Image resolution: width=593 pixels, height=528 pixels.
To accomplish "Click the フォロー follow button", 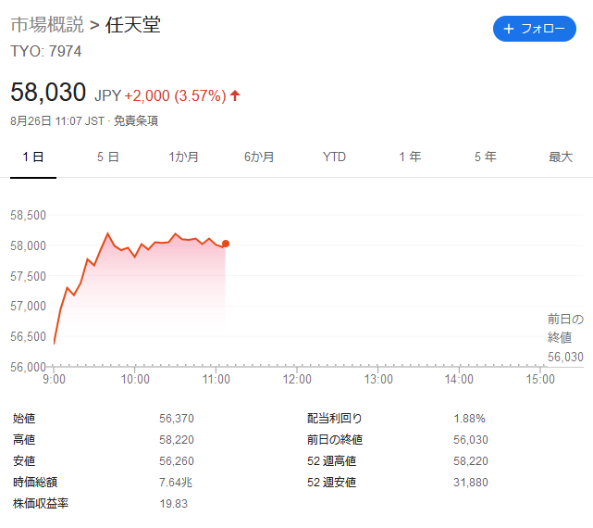I will (x=534, y=29).
